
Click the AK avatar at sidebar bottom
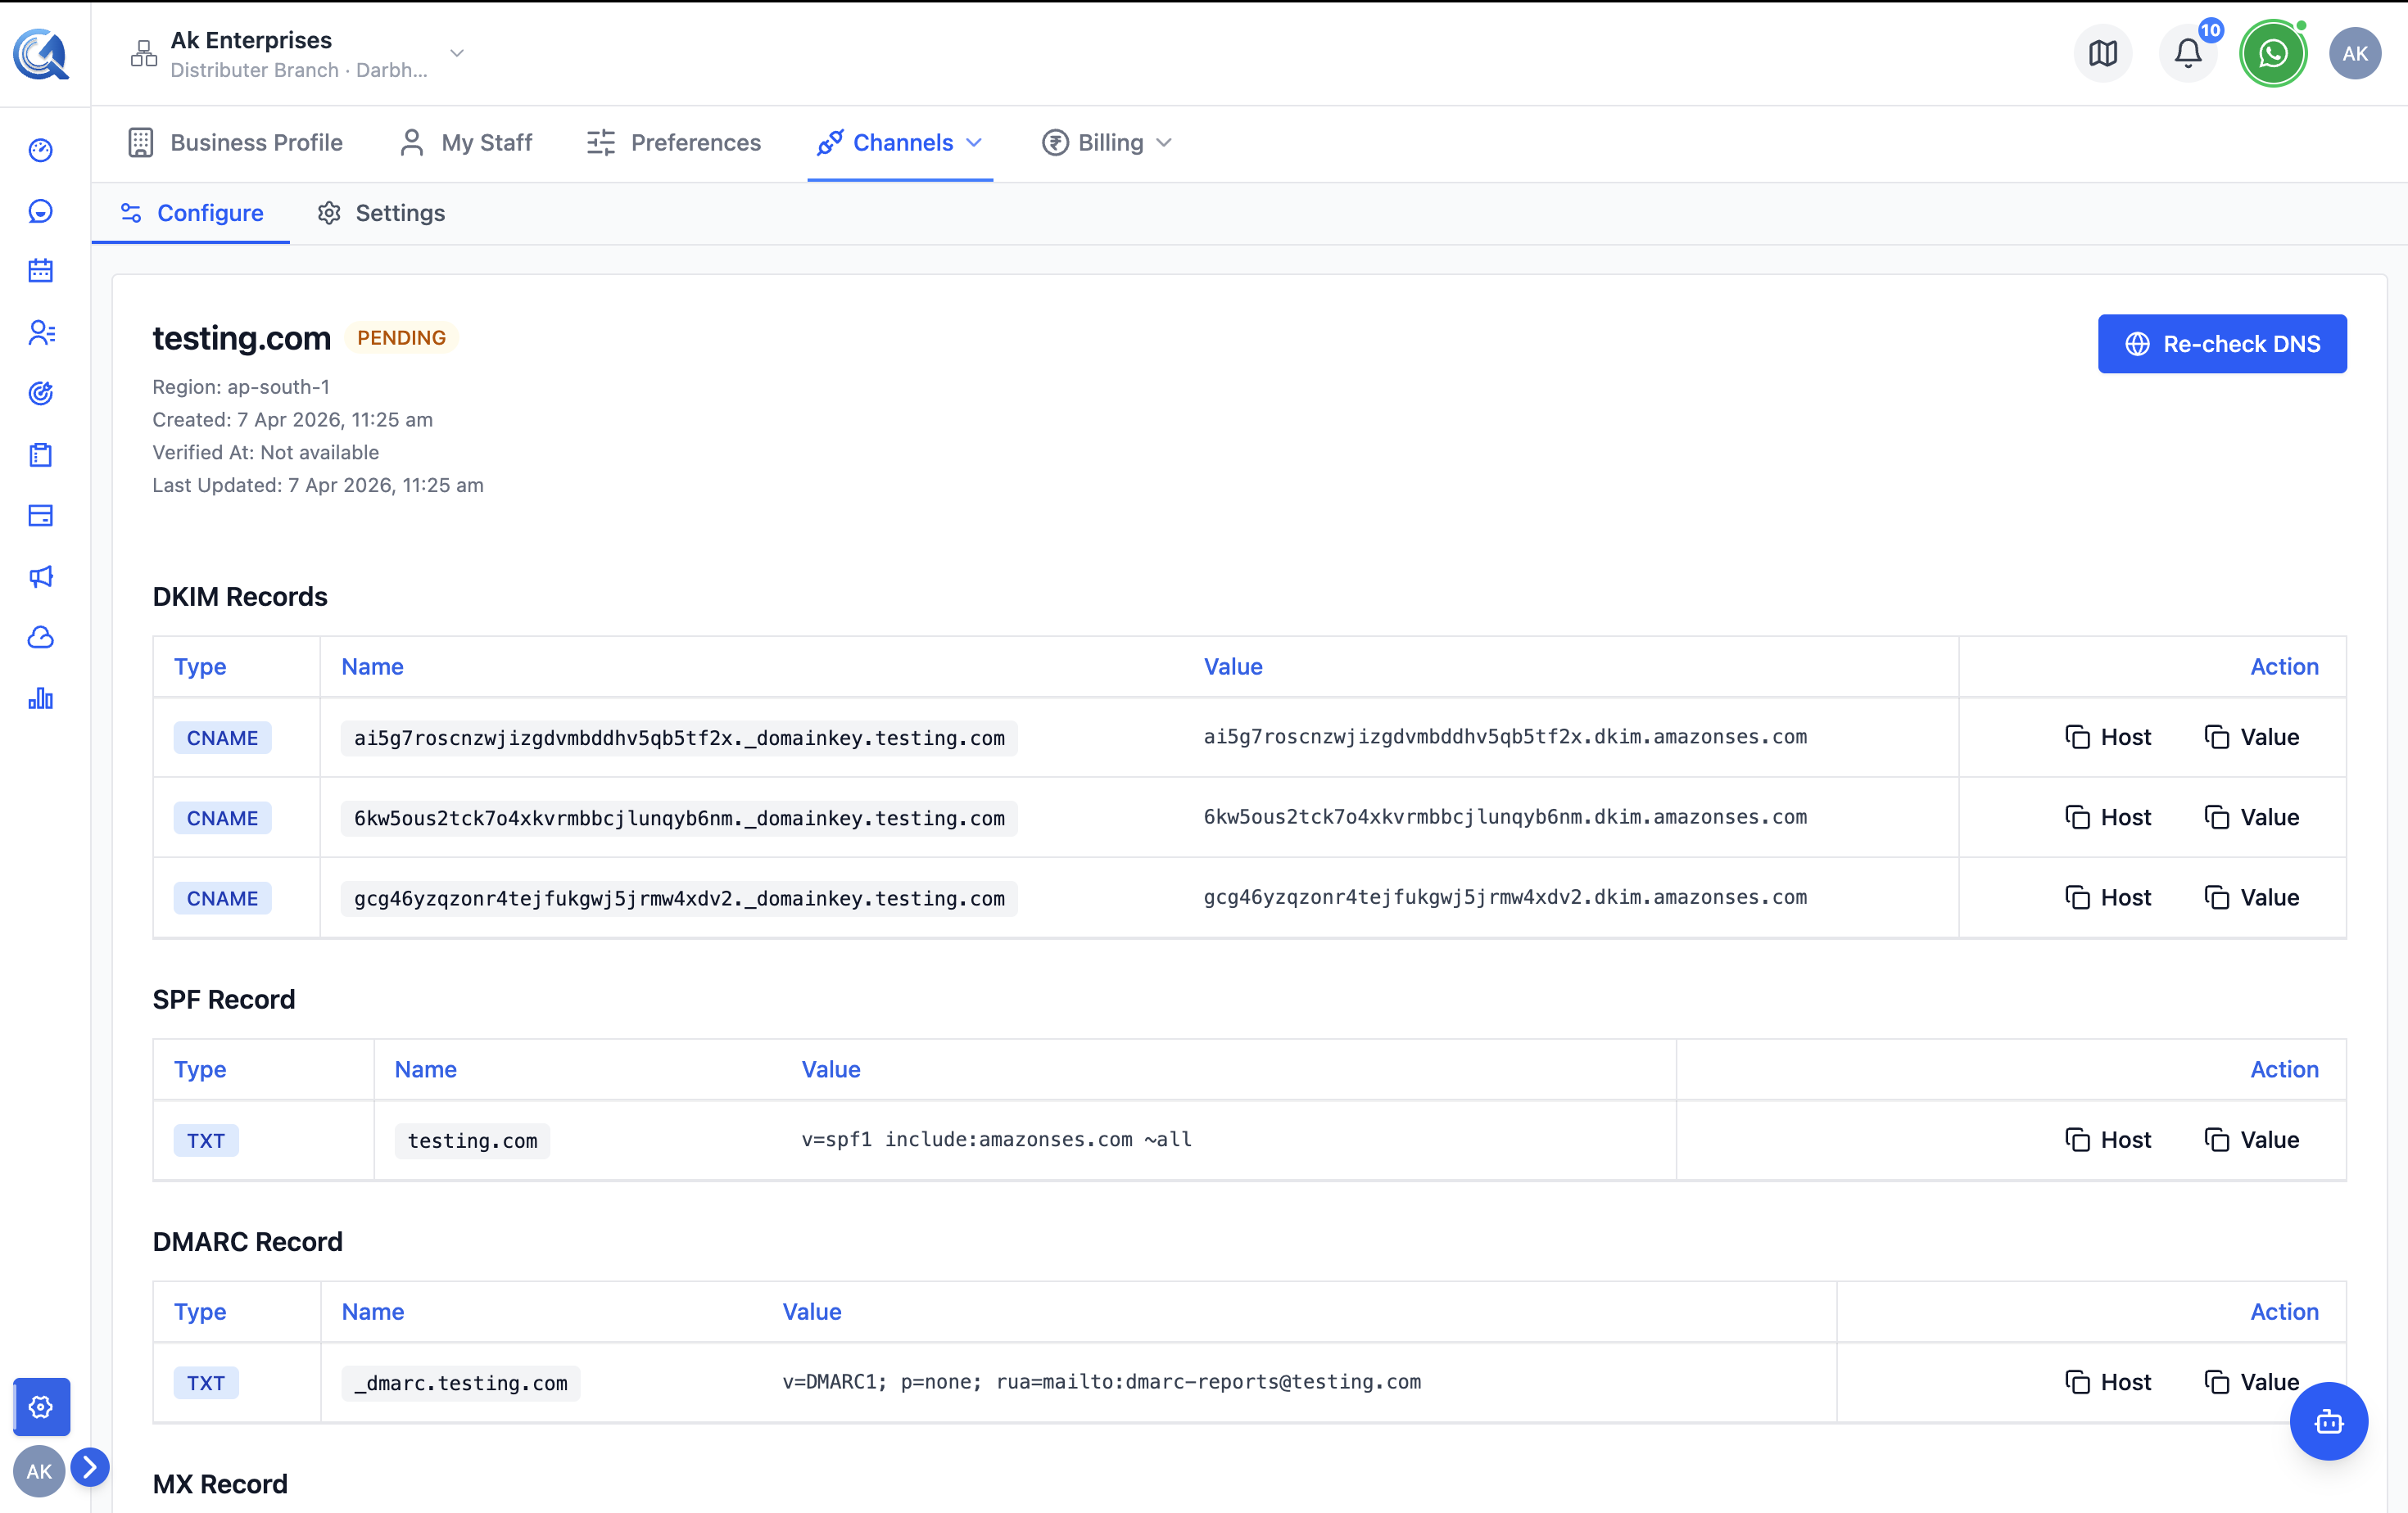click(39, 1471)
